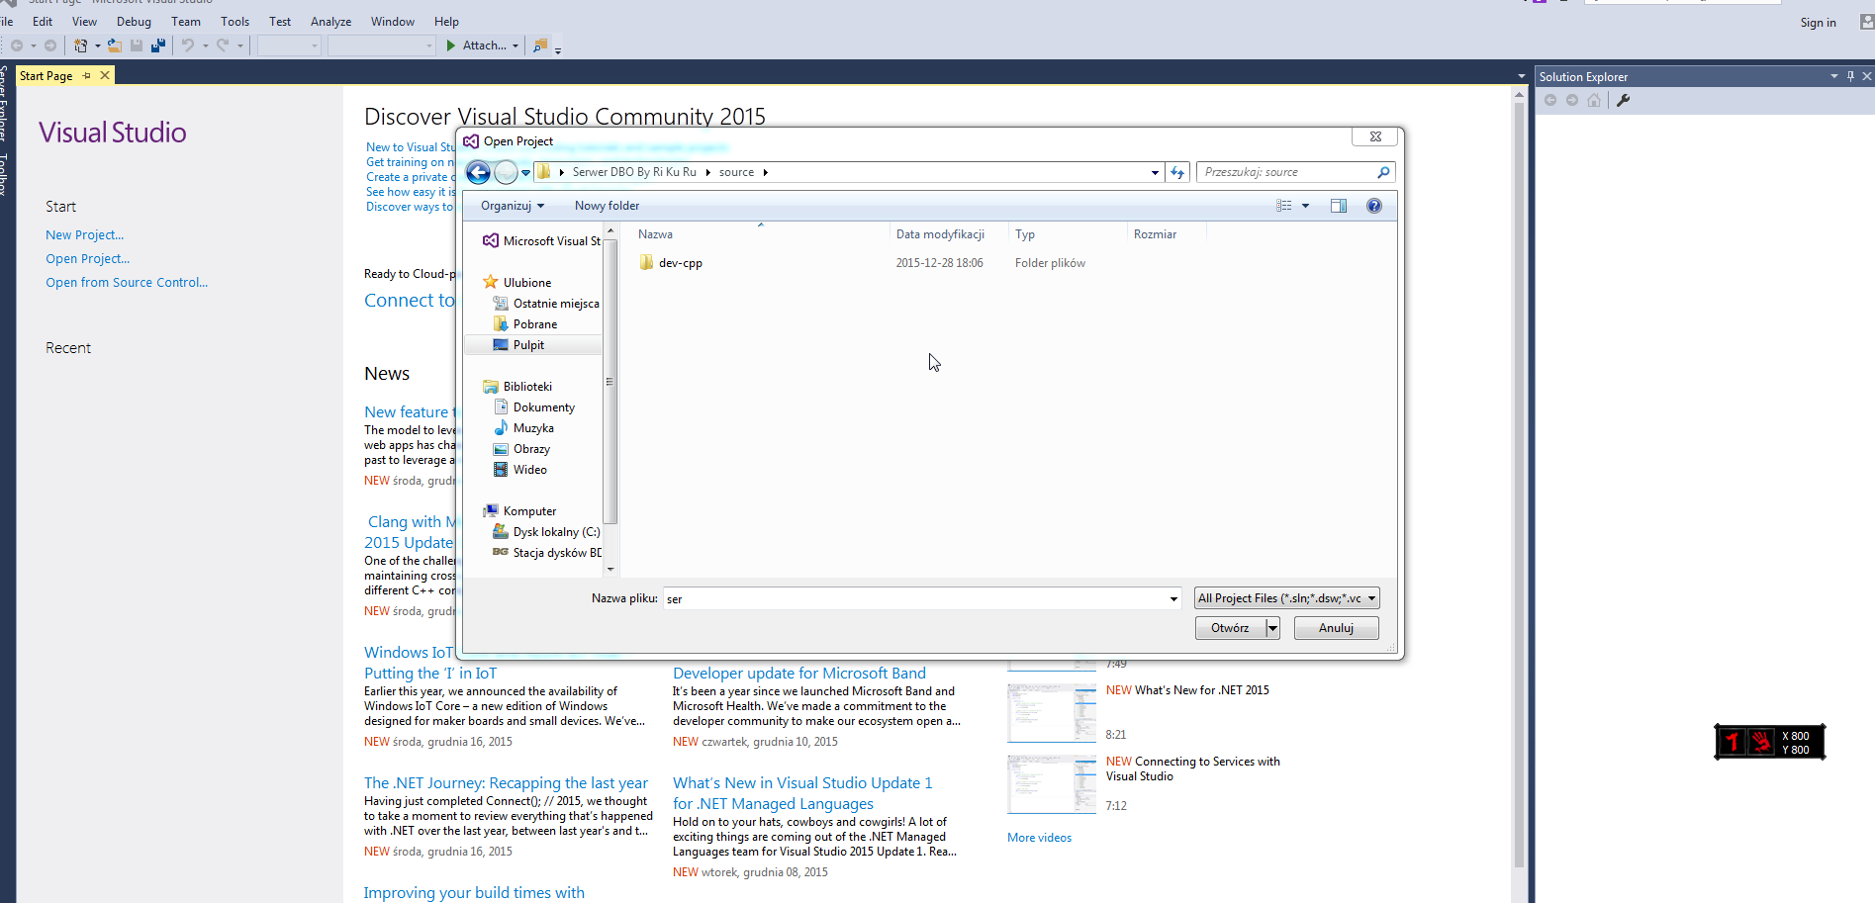
Task: Click the Otwórz button
Action: tap(1230, 628)
